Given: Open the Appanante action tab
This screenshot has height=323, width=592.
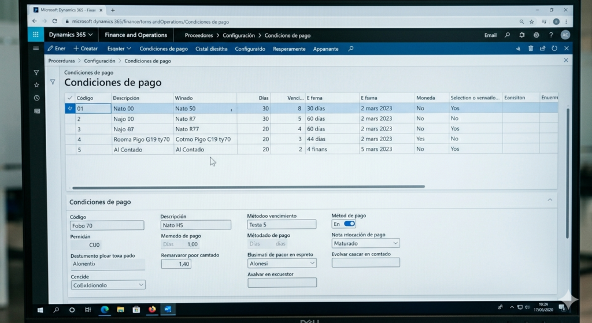Looking at the screenshot, I should pos(325,49).
